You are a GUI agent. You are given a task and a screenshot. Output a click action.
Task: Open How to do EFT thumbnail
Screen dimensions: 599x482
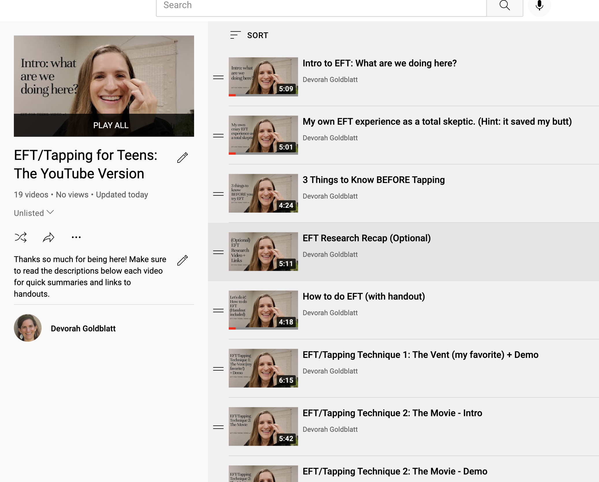(x=263, y=310)
